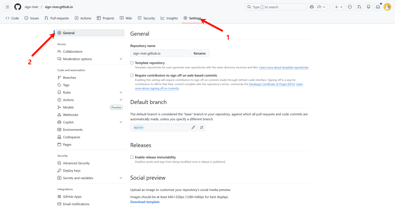Switch to the Code tab
The width and height of the screenshot is (395, 208).
coord(12,18)
